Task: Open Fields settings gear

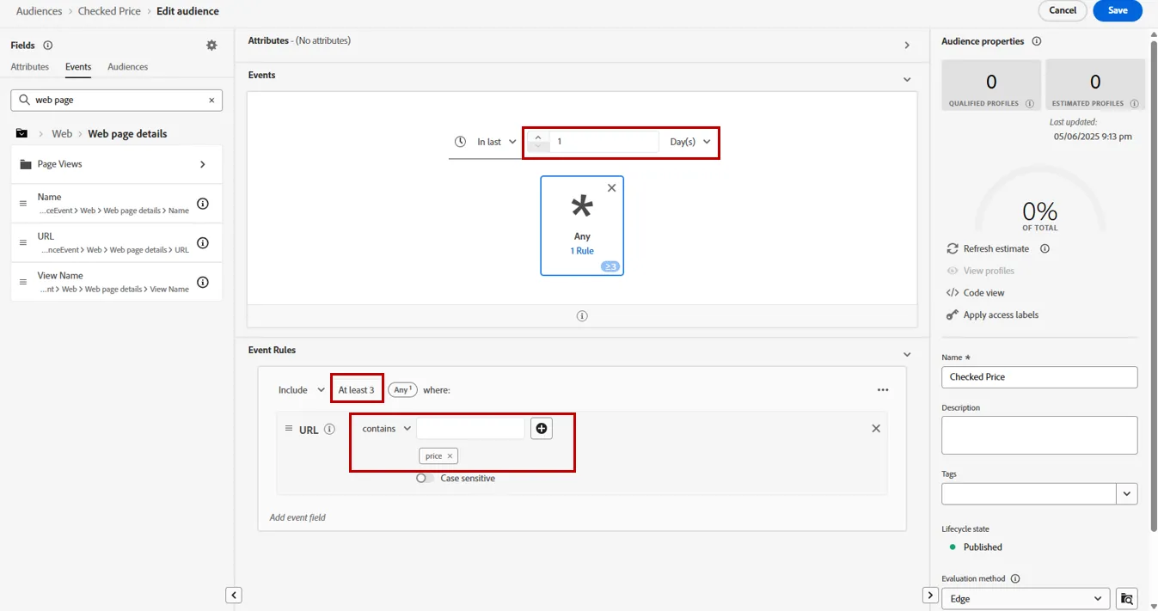Action: click(x=211, y=46)
